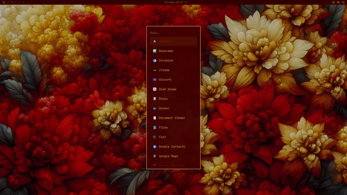The image size is (347, 195).
Task: Click the cliamp app icon
Action: 155,70
